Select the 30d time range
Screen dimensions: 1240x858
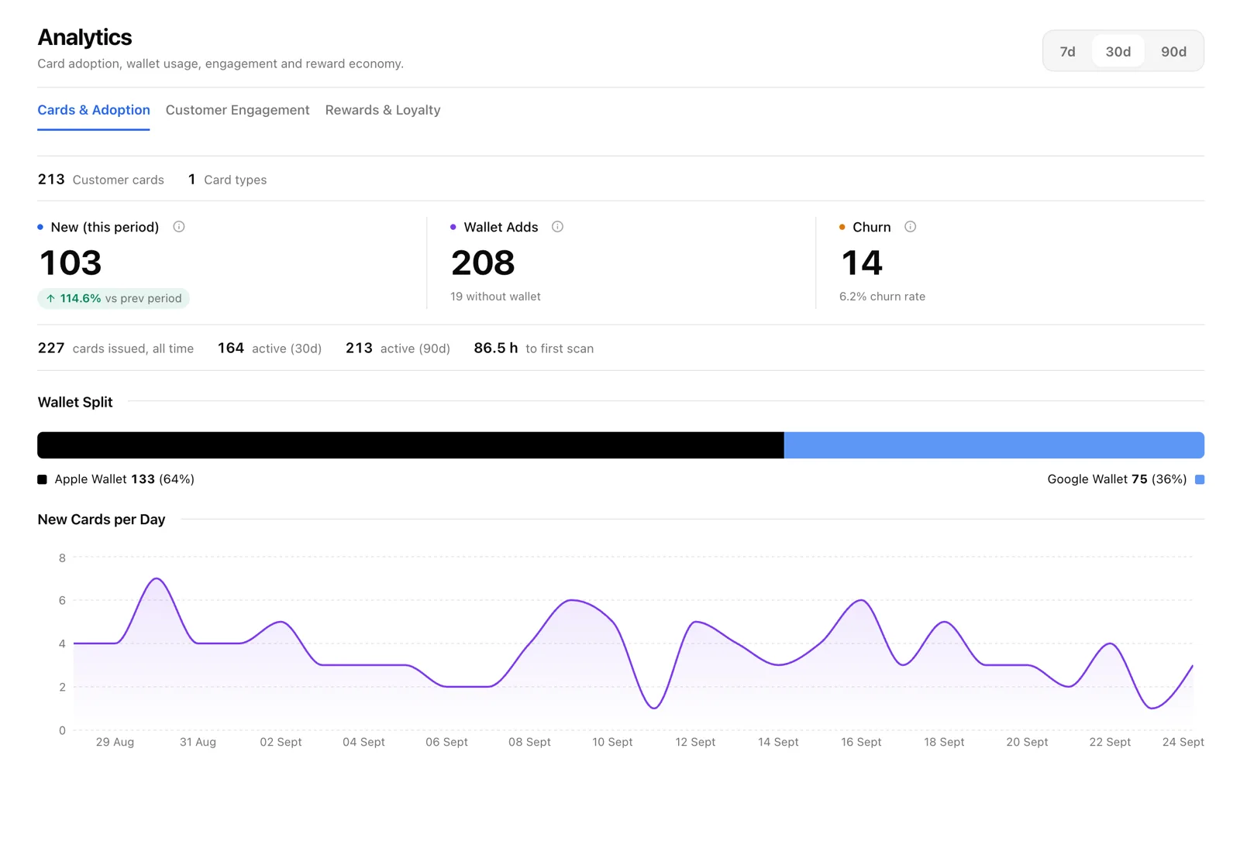pos(1118,51)
